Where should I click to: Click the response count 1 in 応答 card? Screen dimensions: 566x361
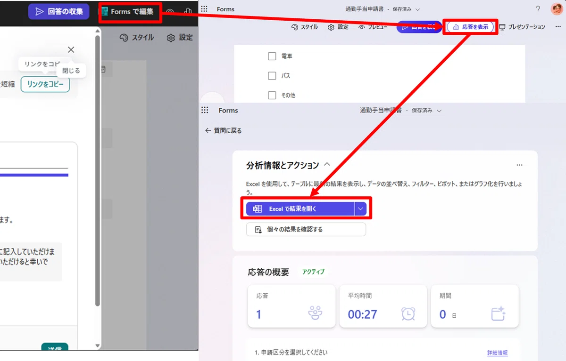point(258,314)
